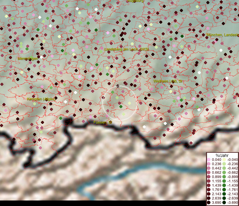
Task: Select the -0.442 light green legend swatch
Action: [224, 168]
